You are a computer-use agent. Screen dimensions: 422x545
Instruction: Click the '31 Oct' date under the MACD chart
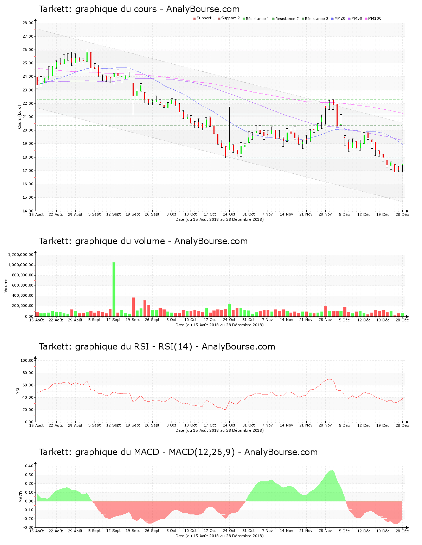point(249,531)
